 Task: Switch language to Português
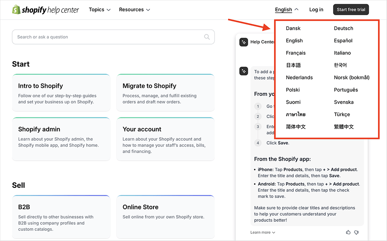point(346,90)
